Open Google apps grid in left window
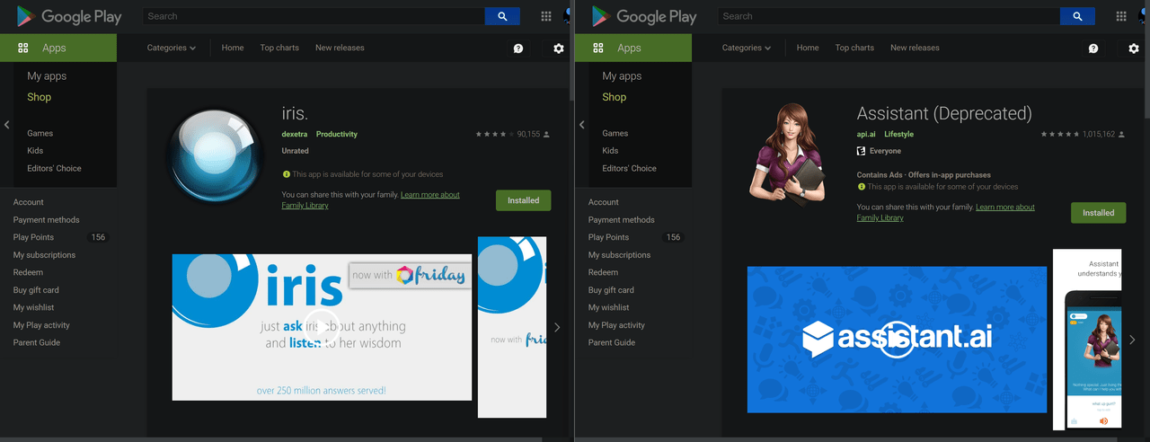 point(546,16)
